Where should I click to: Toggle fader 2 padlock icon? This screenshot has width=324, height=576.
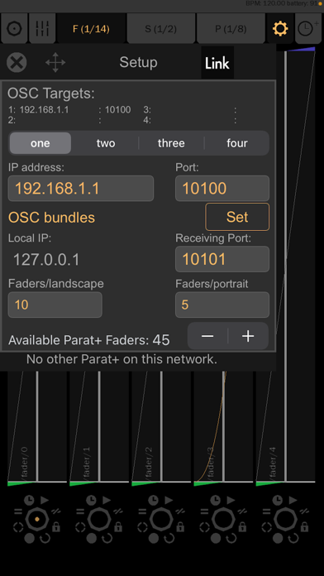[180, 527]
